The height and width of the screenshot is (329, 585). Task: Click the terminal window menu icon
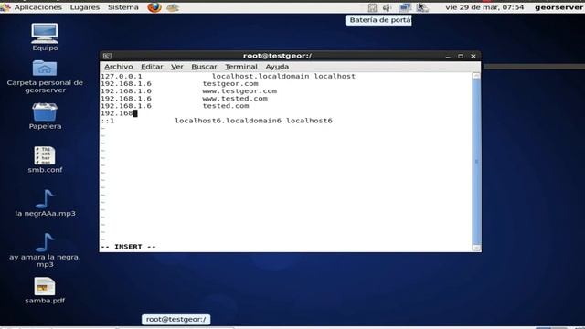tap(108, 56)
